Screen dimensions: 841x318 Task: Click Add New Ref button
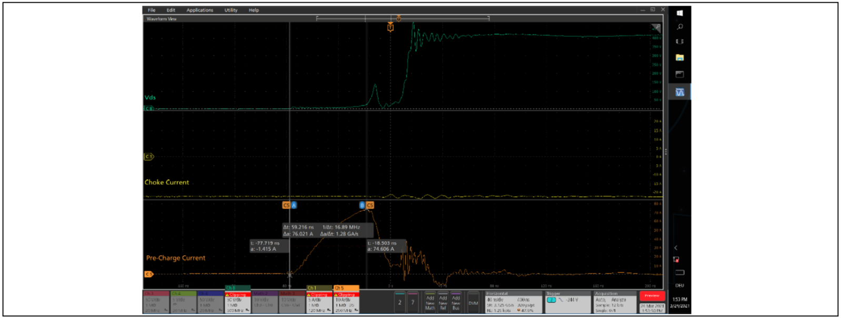[x=443, y=303]
